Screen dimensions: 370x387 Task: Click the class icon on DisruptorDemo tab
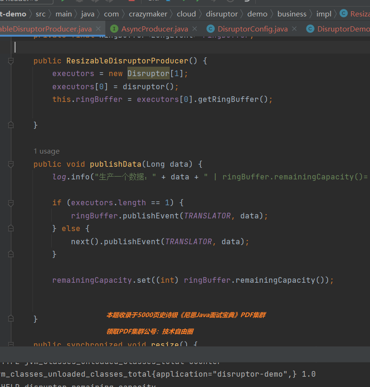[x=310, y=29]
